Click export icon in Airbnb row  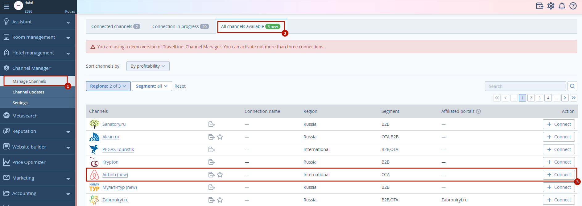click(212, 175)
